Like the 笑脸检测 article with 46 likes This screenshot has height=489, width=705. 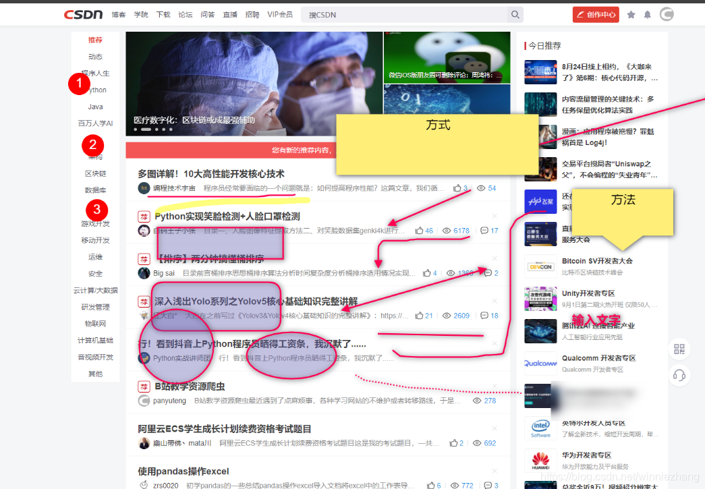click(x=420, y=231)
